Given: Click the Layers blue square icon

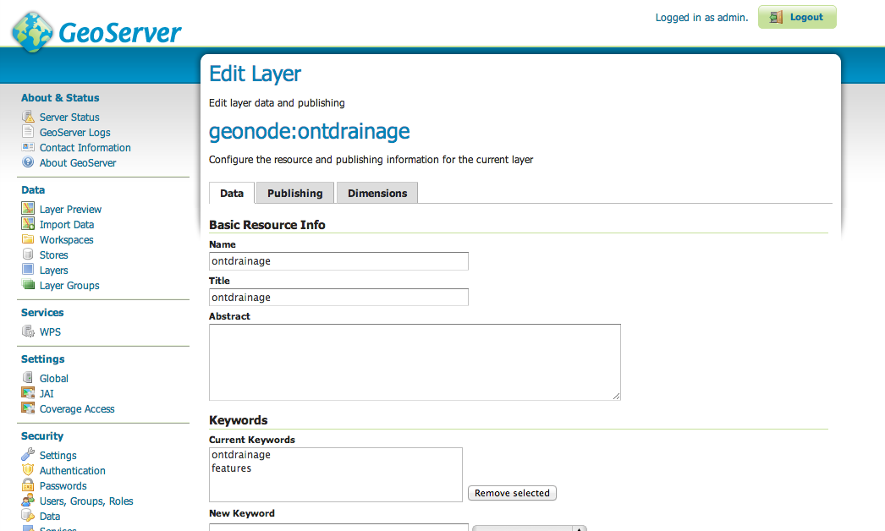Looking at the screenshot, I should click(x=28, y=269).
